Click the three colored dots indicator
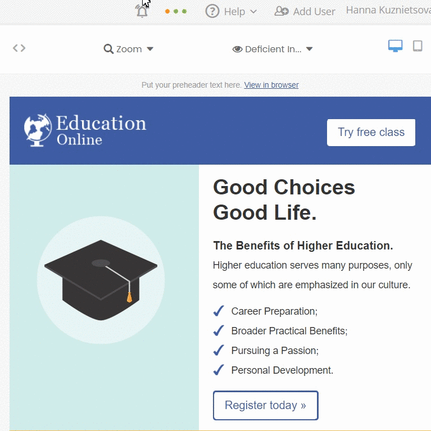 click(176, 11)
